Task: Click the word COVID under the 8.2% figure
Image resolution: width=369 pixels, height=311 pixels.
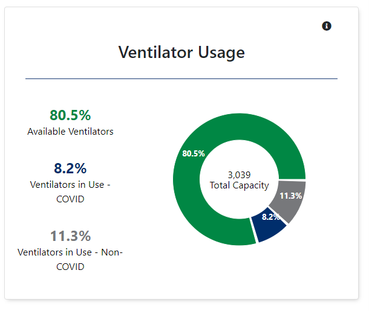Action: (x=70, y=199)
